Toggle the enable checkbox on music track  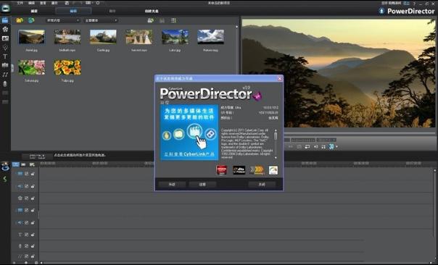pyautogui.click(x=26, y=256)
